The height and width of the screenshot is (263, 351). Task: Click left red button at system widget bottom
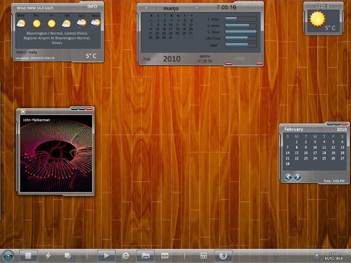click(229, 64)
